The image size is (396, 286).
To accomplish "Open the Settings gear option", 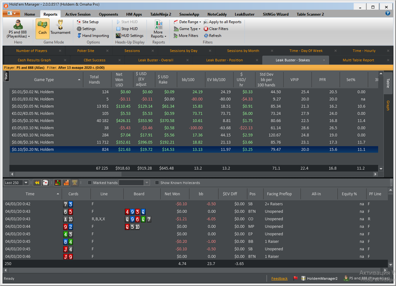I will 86,29.
